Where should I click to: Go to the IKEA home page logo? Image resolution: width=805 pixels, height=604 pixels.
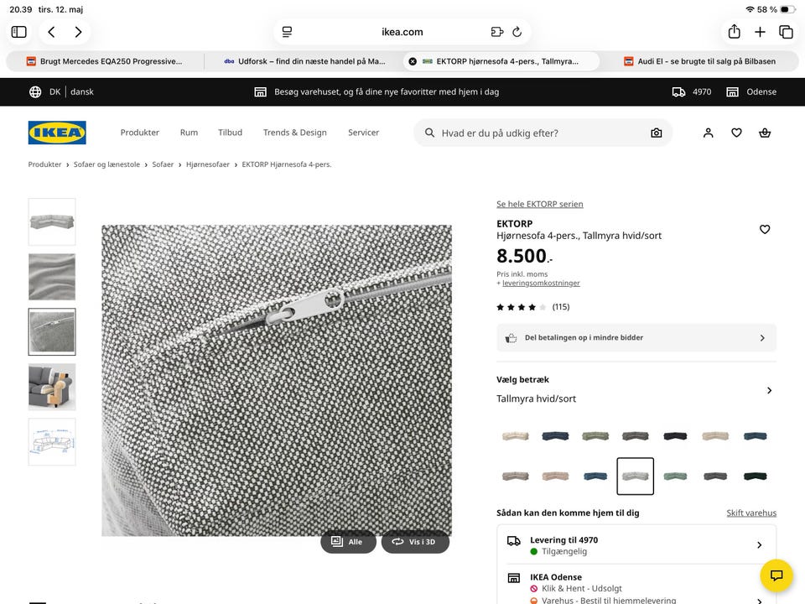coord(57,133)
